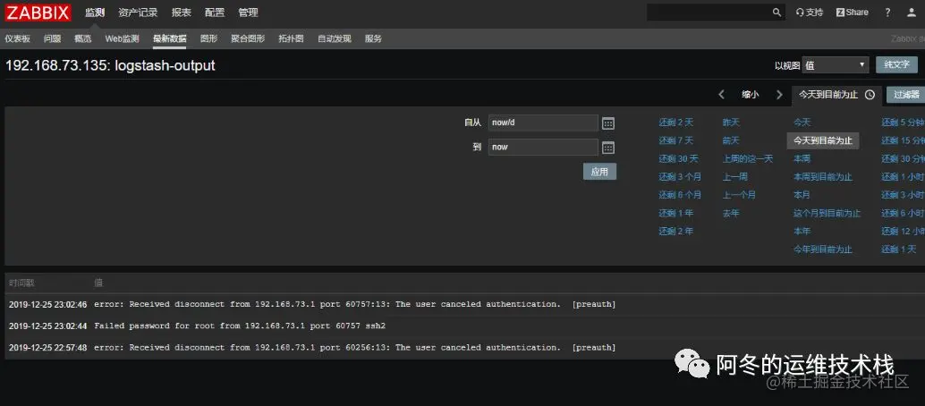The width and height of the screenshot is (925, 406).
Task: Select the 还剩 2 天 range
Action: 676,123
